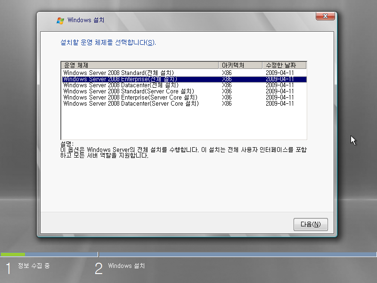
Task: Click the 수정한 날짜 column header
Action: pyautogui.click(x=285, y=65)
